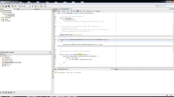
Task: Collapse the main method fold on line 83
Action: tap(55, 54)
